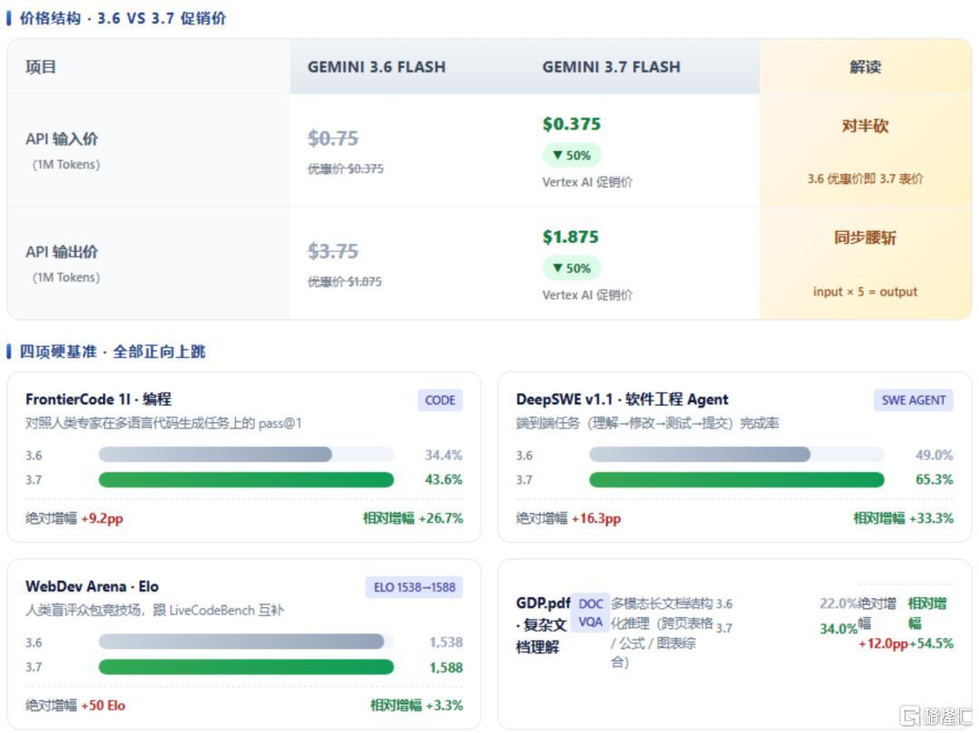Click the 对半砍 interpretation text
This screenshot has height=733, width=979.
pos(866,126)
